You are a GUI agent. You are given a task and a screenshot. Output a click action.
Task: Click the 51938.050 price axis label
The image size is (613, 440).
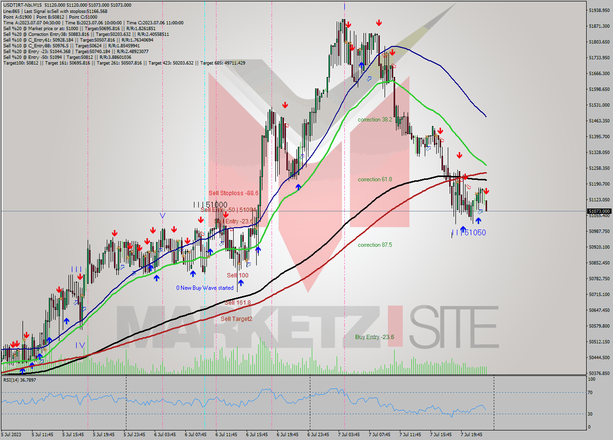click(x=599, y=10)
